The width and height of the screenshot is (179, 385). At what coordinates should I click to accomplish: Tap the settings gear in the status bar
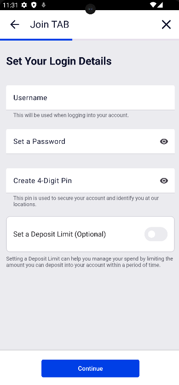pos(24,5)
